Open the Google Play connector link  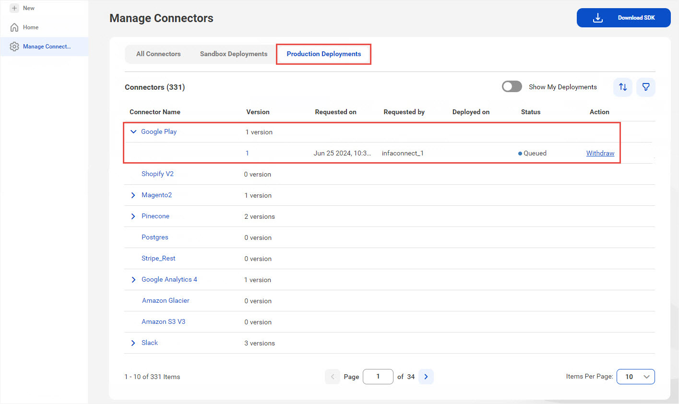159,131
